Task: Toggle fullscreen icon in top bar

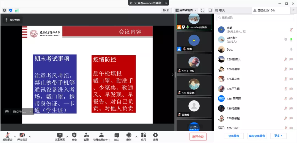Action: [203, 10]
